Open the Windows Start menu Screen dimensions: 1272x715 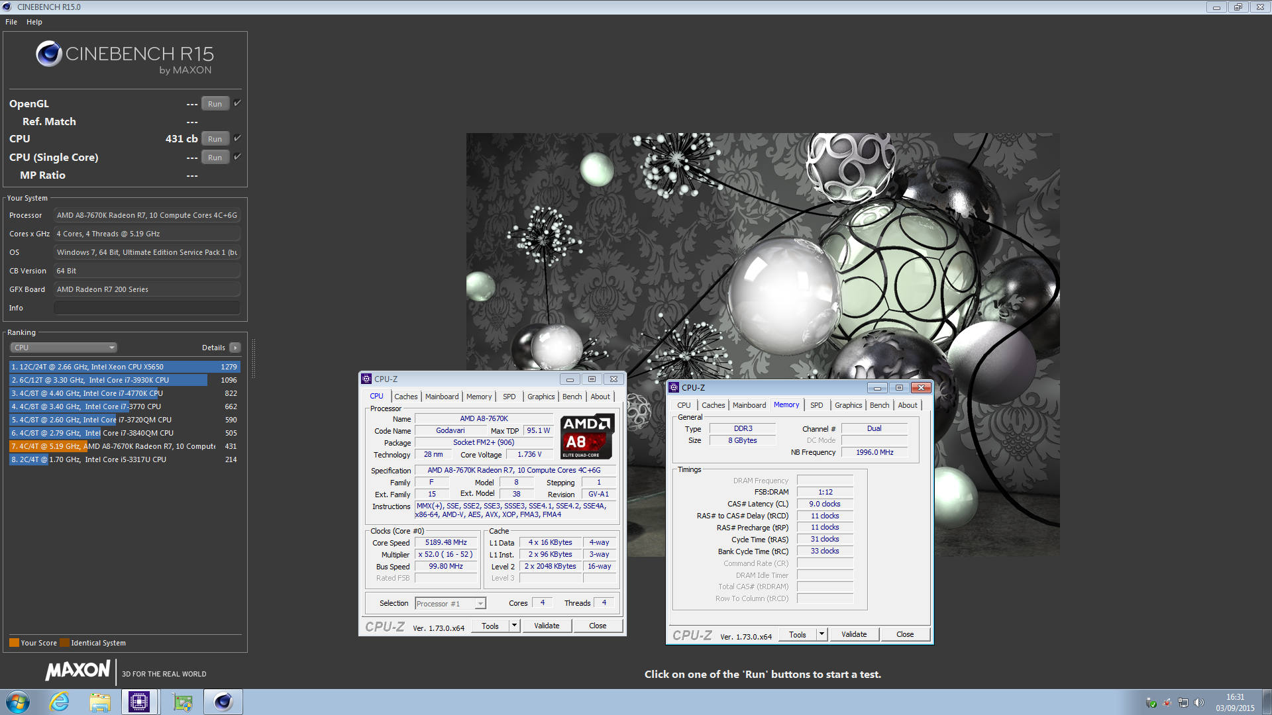point(18,702)
